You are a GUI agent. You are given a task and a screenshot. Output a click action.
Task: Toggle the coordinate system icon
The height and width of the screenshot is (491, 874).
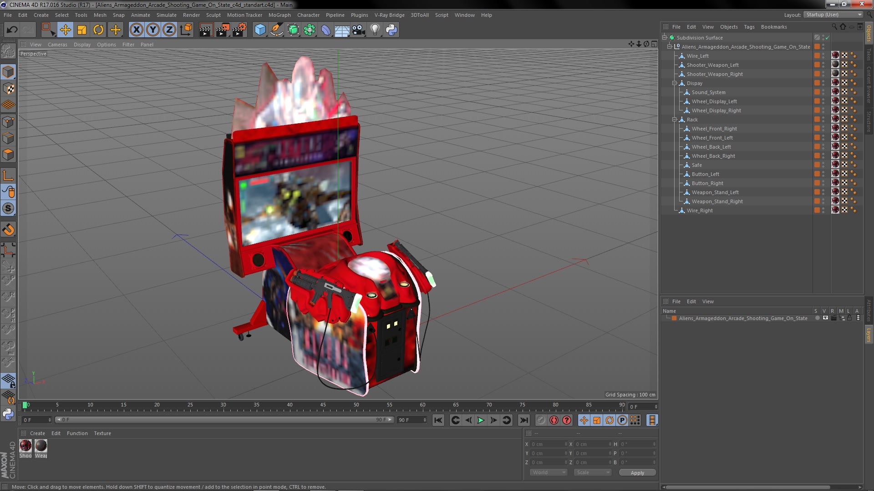(x=186, y=30)
